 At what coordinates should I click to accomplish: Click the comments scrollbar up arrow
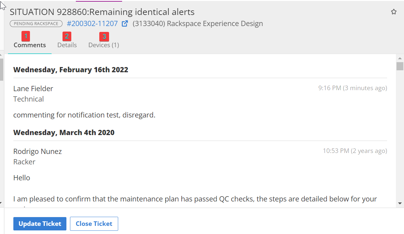(400, 58)
